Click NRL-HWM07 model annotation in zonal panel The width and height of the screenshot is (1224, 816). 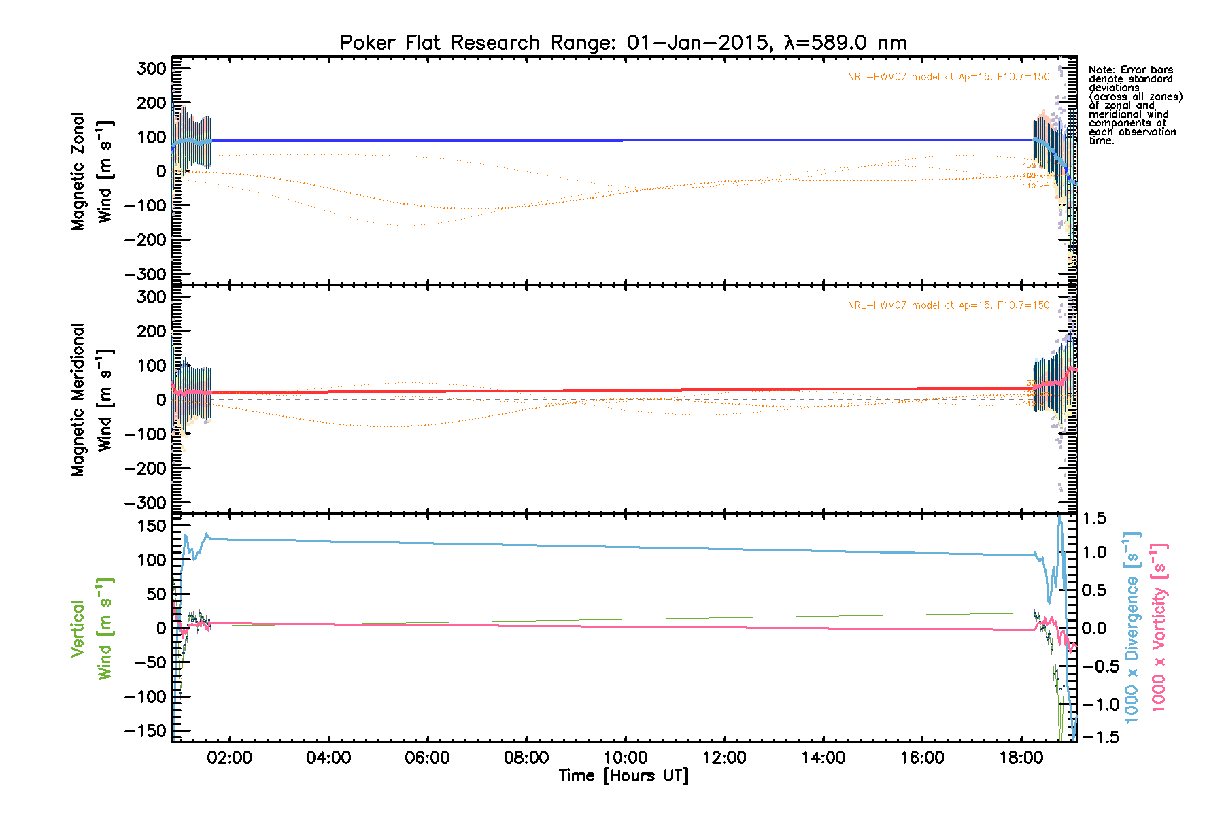(x=948, y=77)
